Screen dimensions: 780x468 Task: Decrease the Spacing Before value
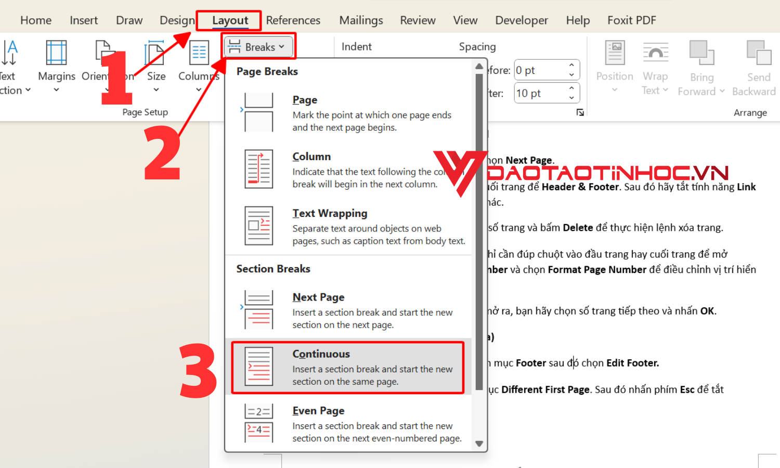(x=571, y=75)
